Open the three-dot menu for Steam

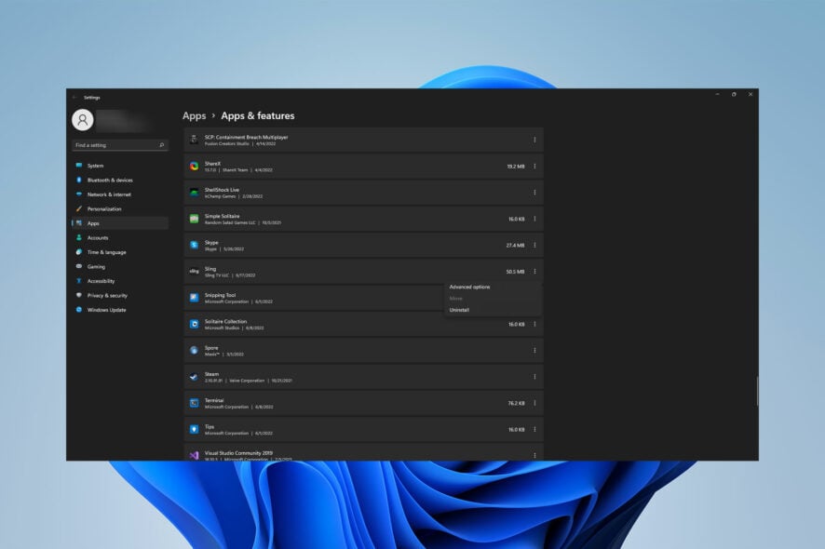pos(534,377)
